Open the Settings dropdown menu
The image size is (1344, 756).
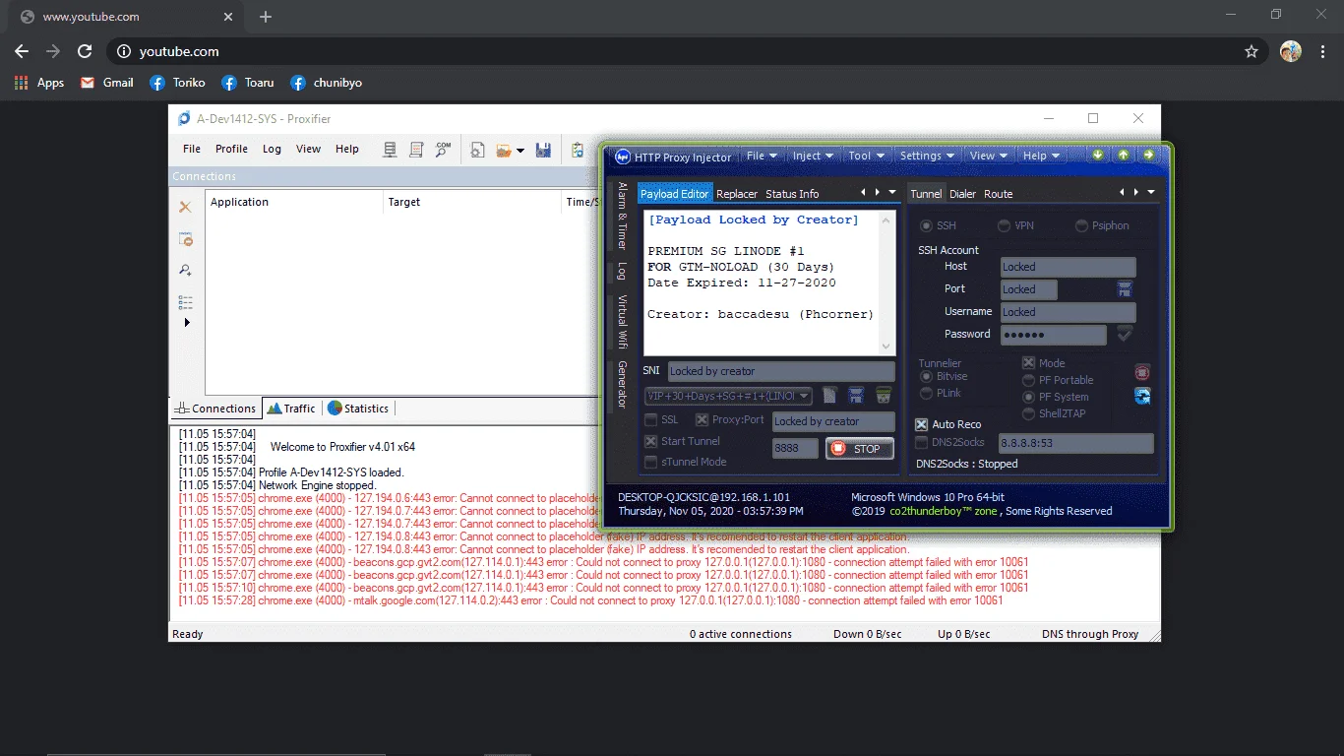927,156
